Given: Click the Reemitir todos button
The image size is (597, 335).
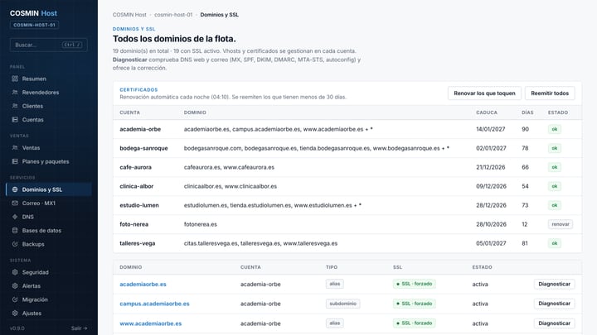Looking at the screenshot, I should (550, 93).
